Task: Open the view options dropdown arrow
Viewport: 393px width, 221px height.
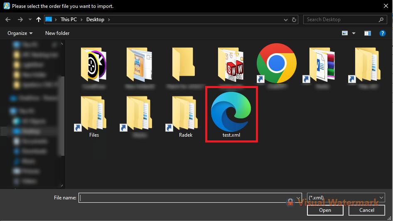Action: [354, 33]
